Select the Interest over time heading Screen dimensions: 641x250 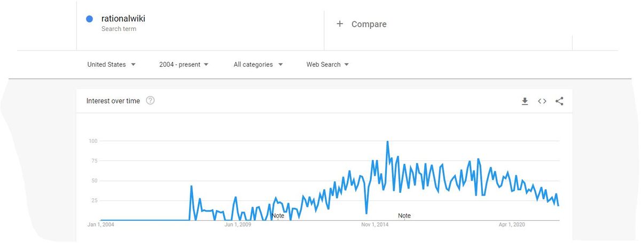tap(113, 101)
